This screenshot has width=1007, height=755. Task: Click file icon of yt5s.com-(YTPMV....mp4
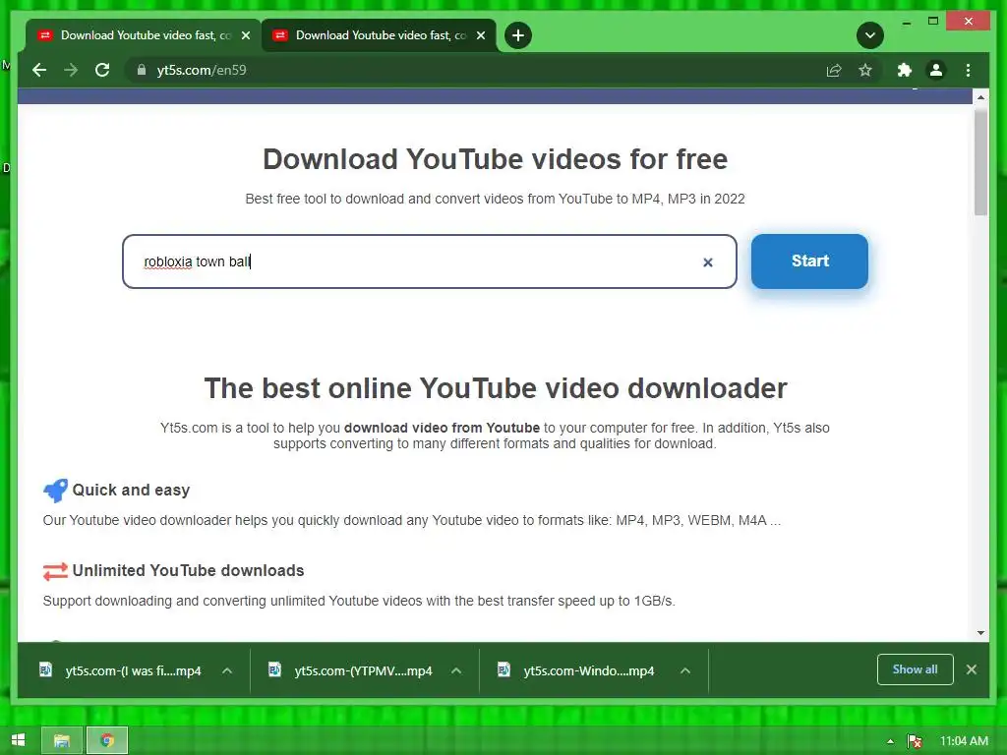pos(274,669)
